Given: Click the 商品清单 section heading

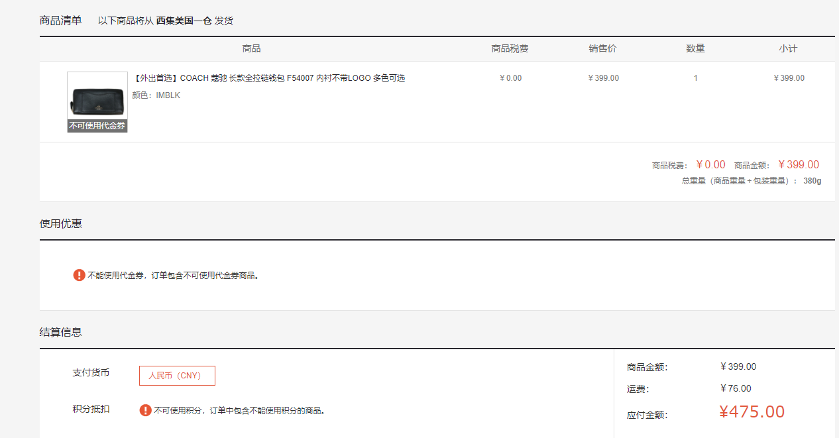Looking at the screenshot, I should point(61,21).
